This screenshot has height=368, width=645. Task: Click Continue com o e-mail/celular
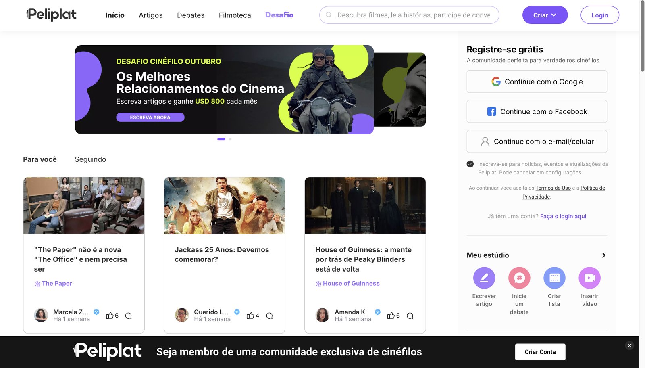tap(537, 141)
